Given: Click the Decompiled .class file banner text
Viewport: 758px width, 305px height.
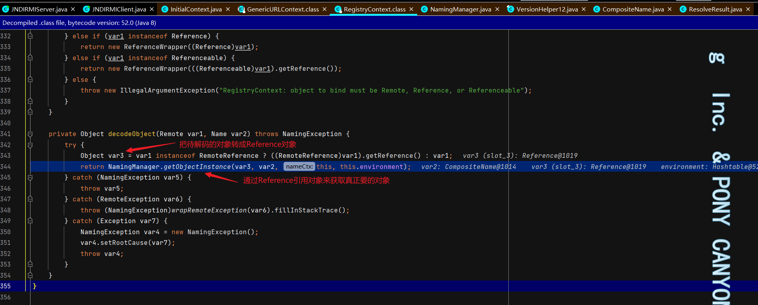Looking at the screenshot, I should point(79,23).
